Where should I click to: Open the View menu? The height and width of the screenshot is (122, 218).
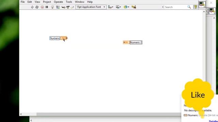coord(37,2)
